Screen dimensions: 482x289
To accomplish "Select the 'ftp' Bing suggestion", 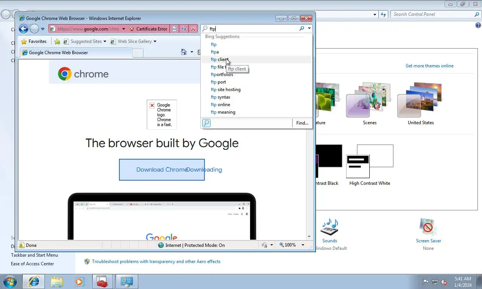I will [x=214, y=44].
